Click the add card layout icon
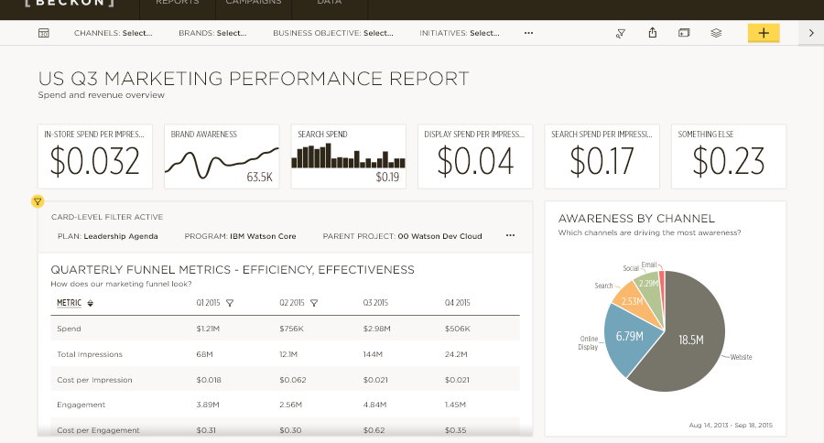Image resolution: width=824 pixels, height=443 pixels. pyautogui.click(x=684, y=33)
